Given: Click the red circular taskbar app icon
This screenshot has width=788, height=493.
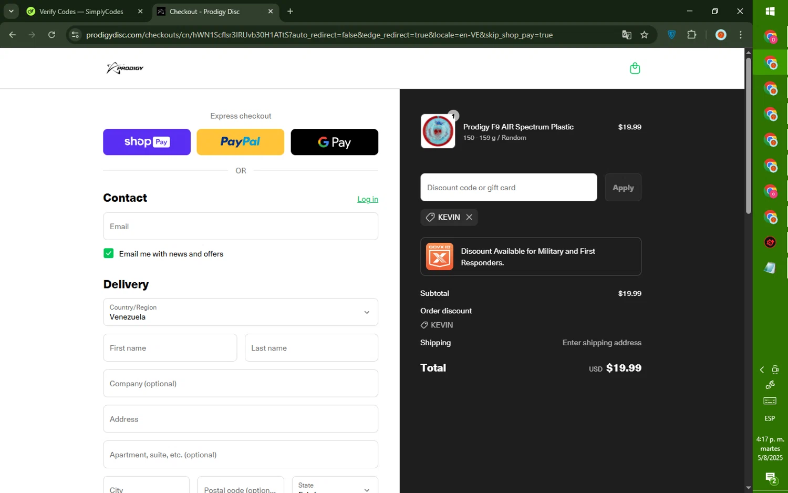Looking at the screenshot, I should (770, 242).
